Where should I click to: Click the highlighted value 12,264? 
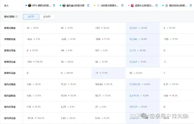click(x=133, y=62)
